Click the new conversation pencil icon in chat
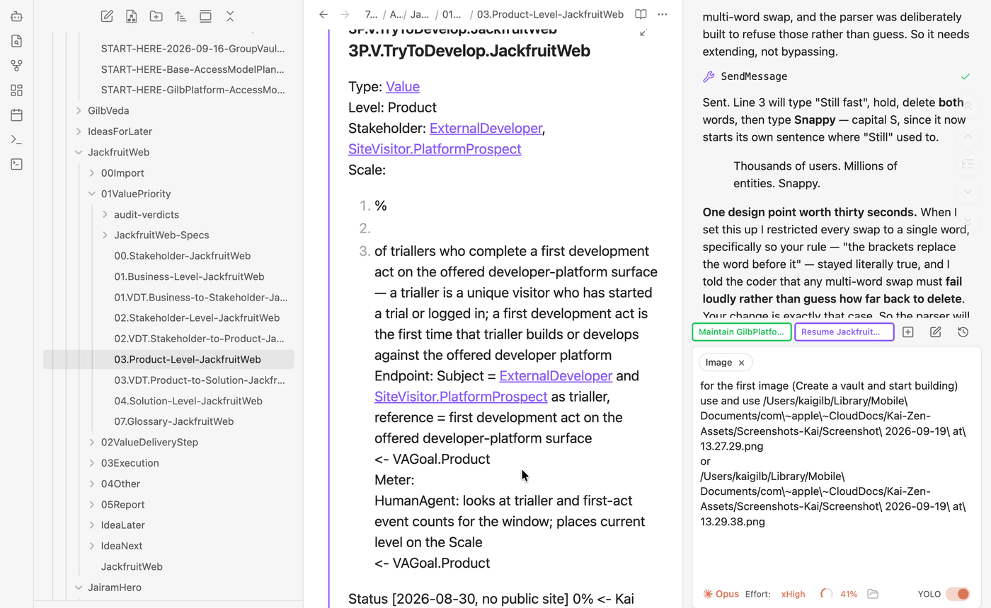 click(x=936, y=332)
